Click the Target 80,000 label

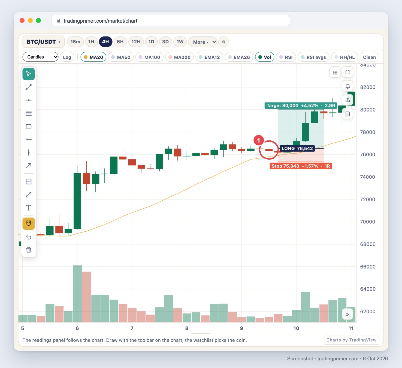point(301,105)
